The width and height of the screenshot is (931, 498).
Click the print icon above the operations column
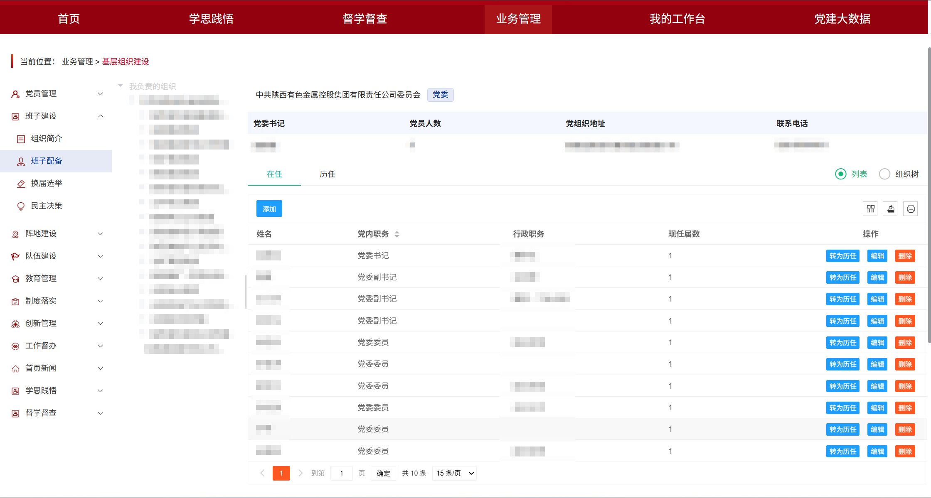pos(910,209)
